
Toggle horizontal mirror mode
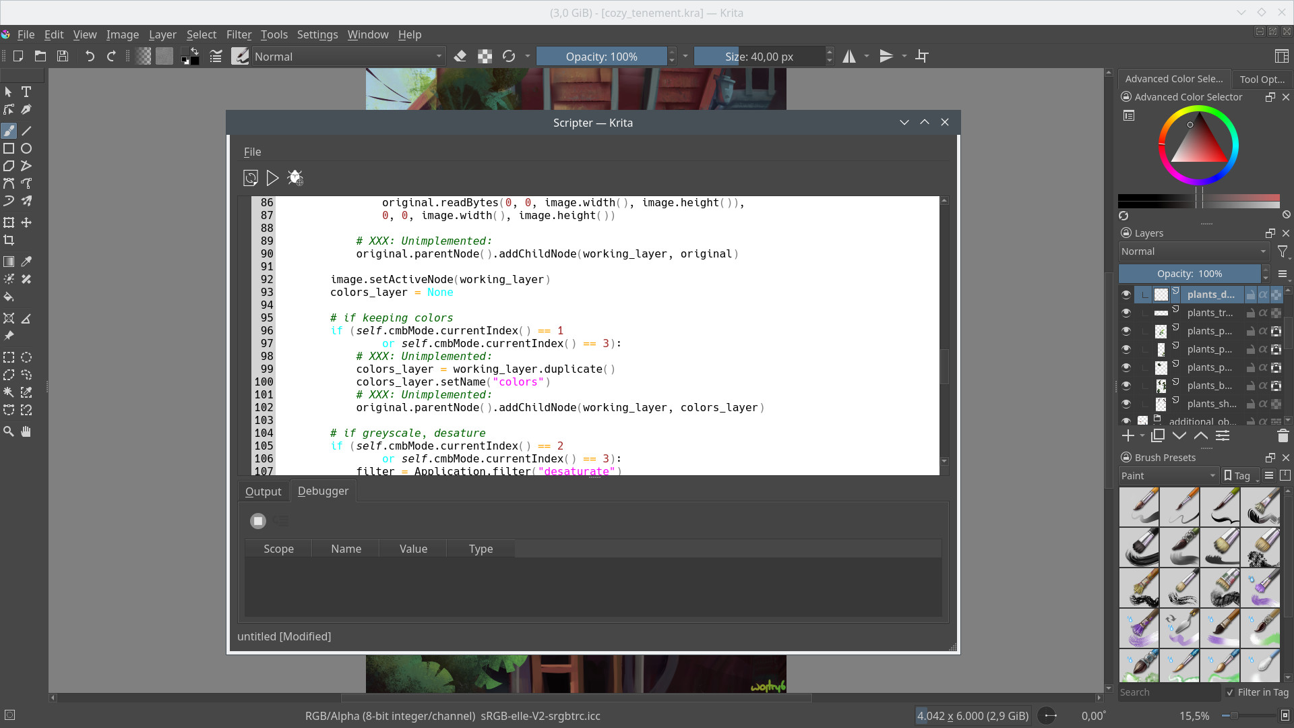tap(850, 56)
